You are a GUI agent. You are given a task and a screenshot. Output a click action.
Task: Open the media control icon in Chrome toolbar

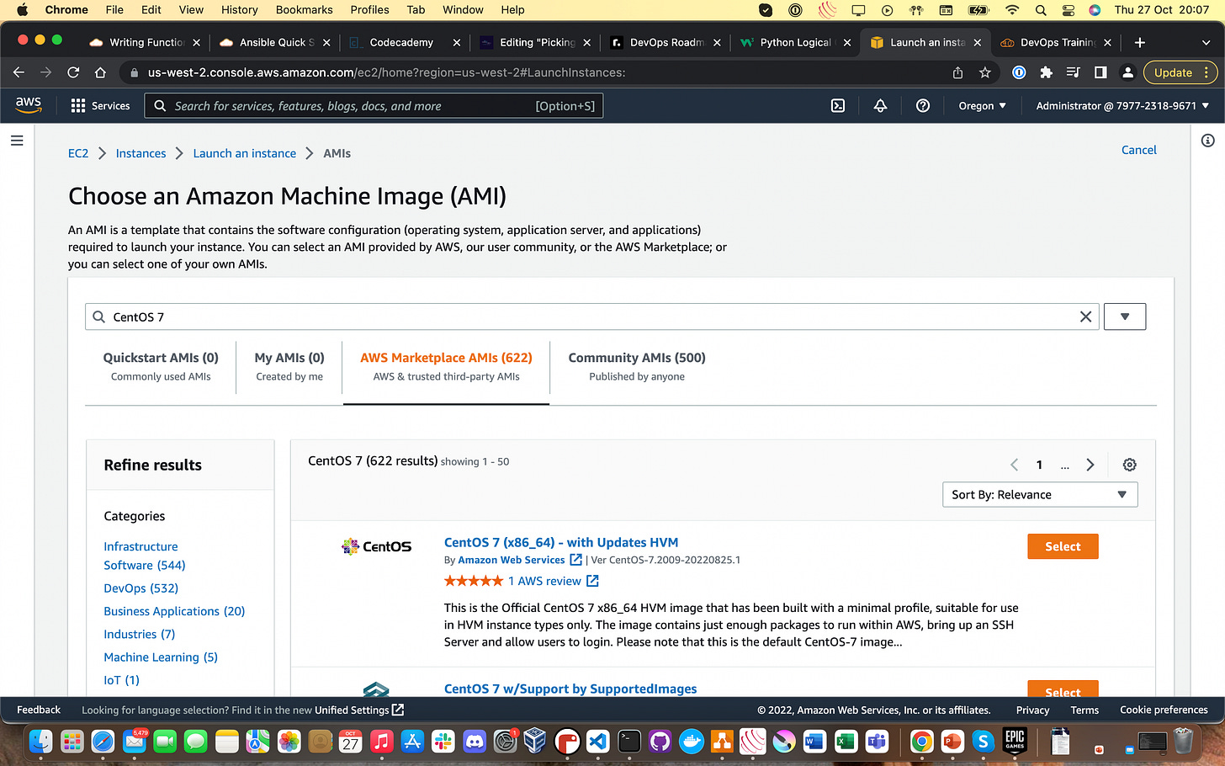point(1073,72)
